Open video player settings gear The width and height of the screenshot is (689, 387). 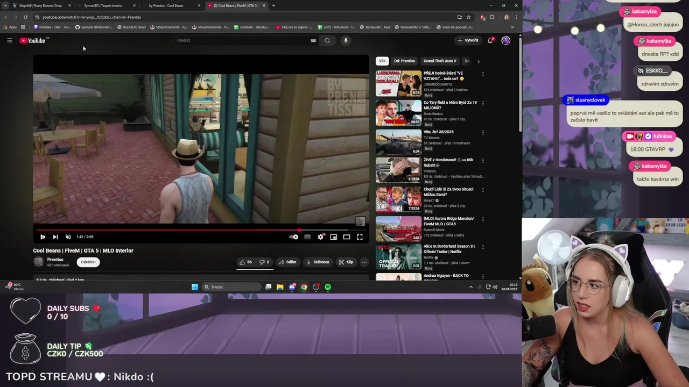pos(321,236)
